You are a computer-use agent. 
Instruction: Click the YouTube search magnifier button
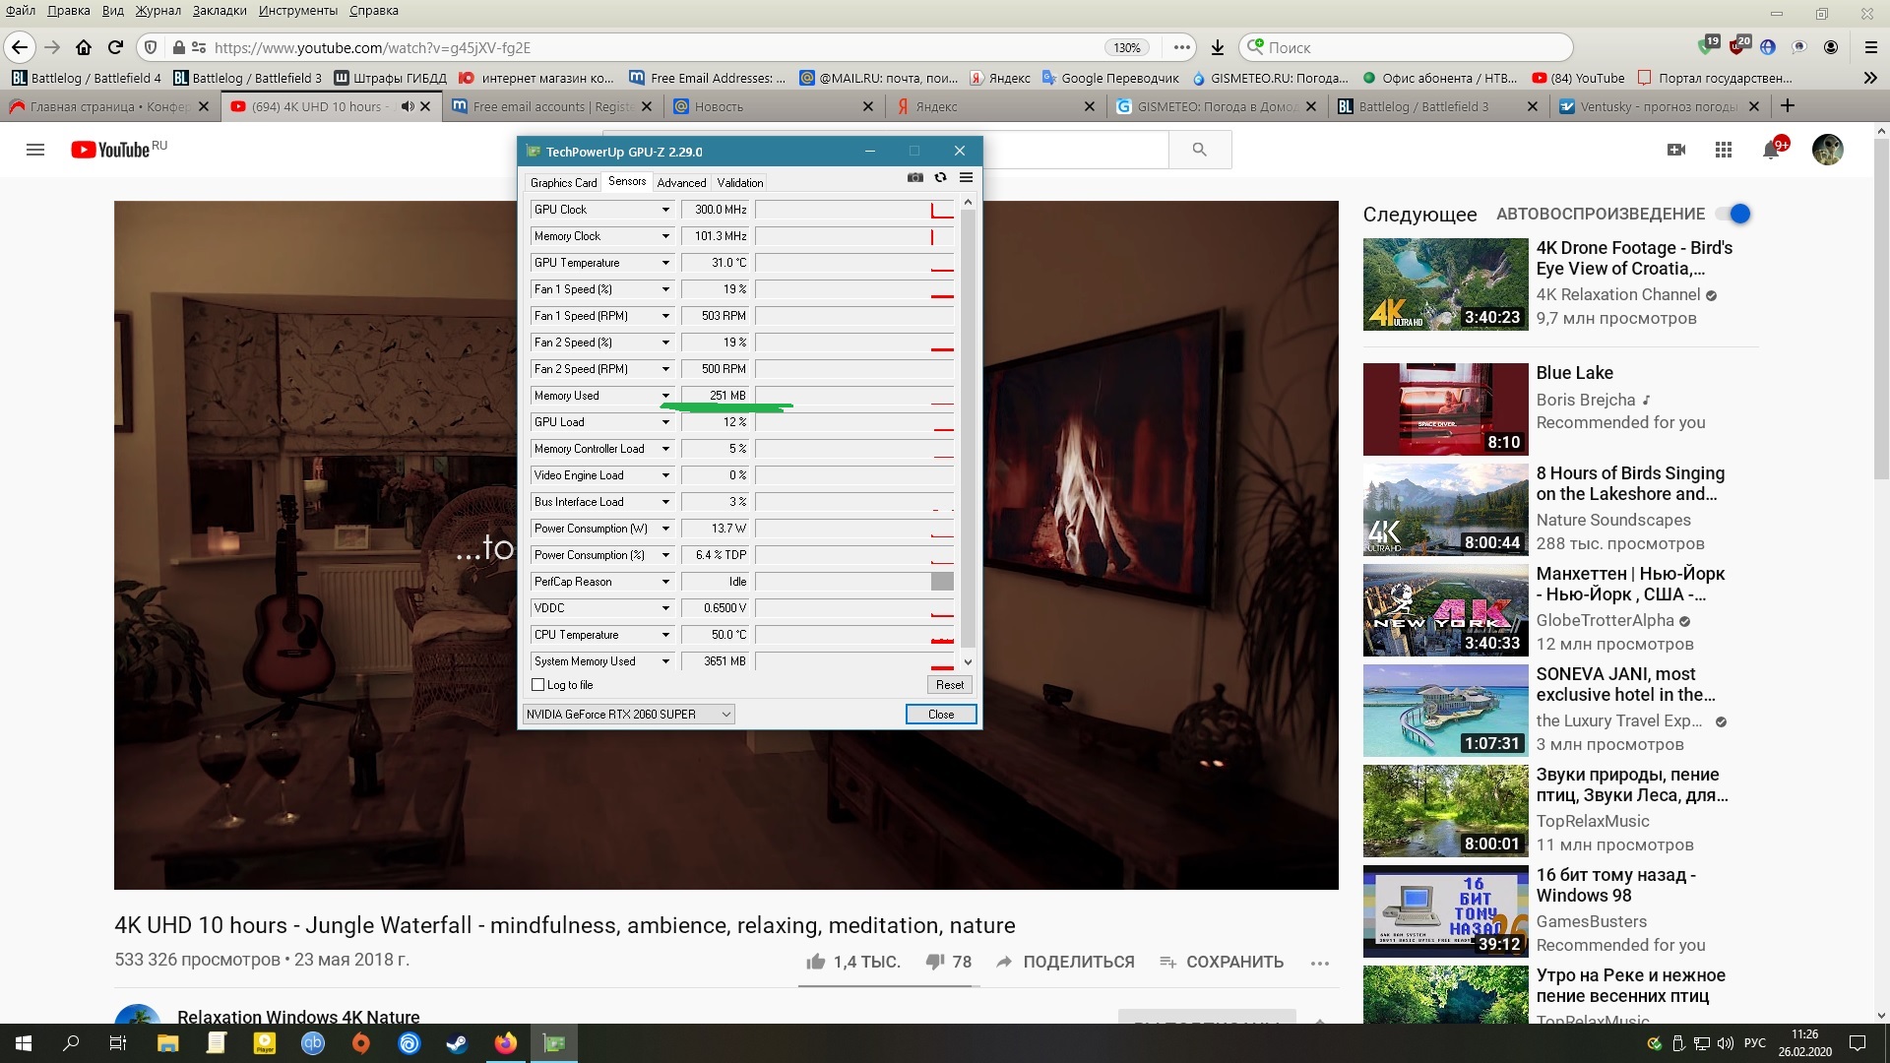(1199, 150)
